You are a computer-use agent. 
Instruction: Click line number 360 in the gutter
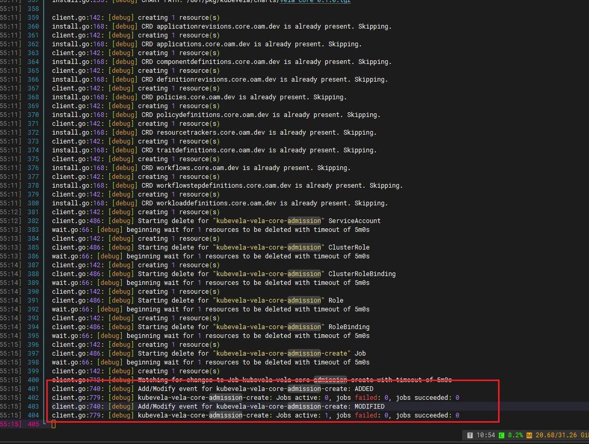click(x=33, y=27)
